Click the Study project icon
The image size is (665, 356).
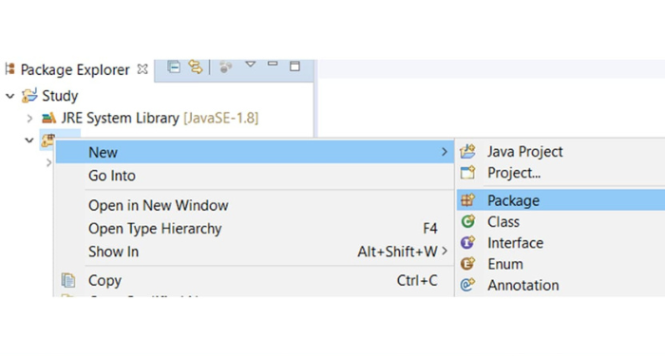point(29,95)
